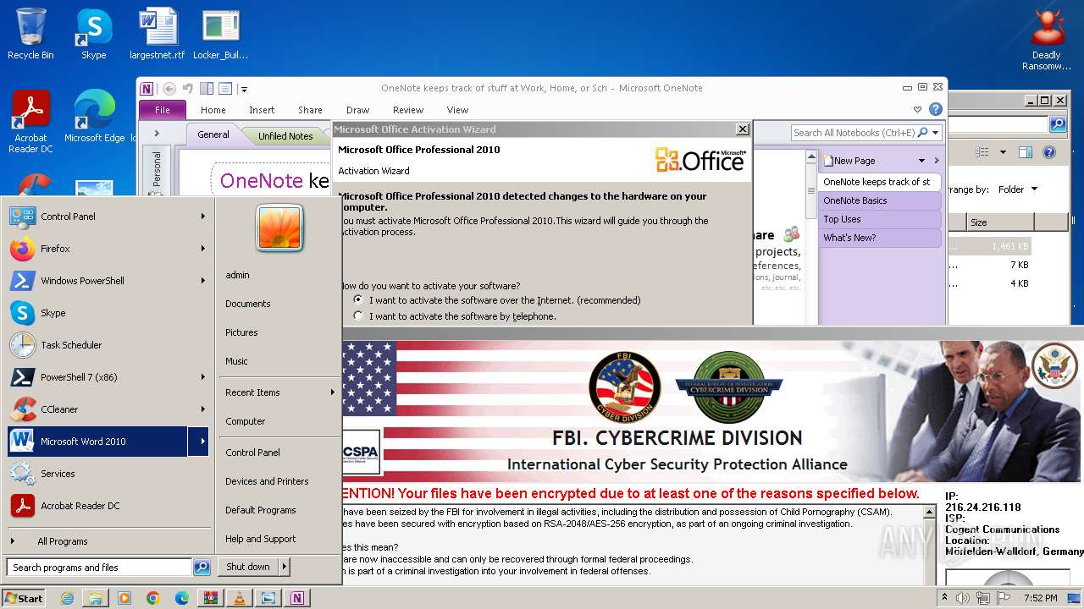Click the admin user picture
Screen dimensions: 1084x609
coord(279,227)
